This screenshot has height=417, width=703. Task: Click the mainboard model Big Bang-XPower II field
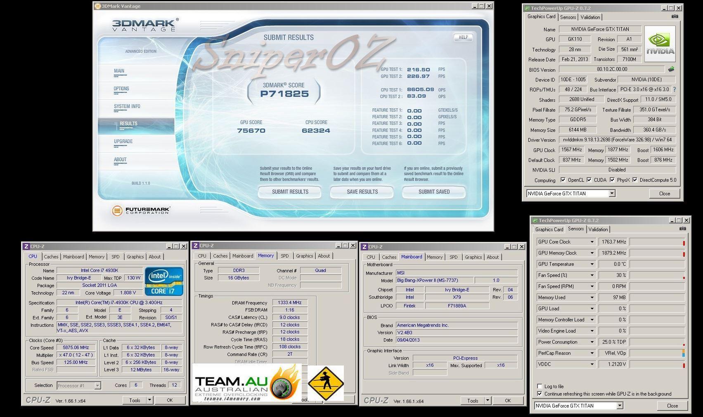[434, 280]
